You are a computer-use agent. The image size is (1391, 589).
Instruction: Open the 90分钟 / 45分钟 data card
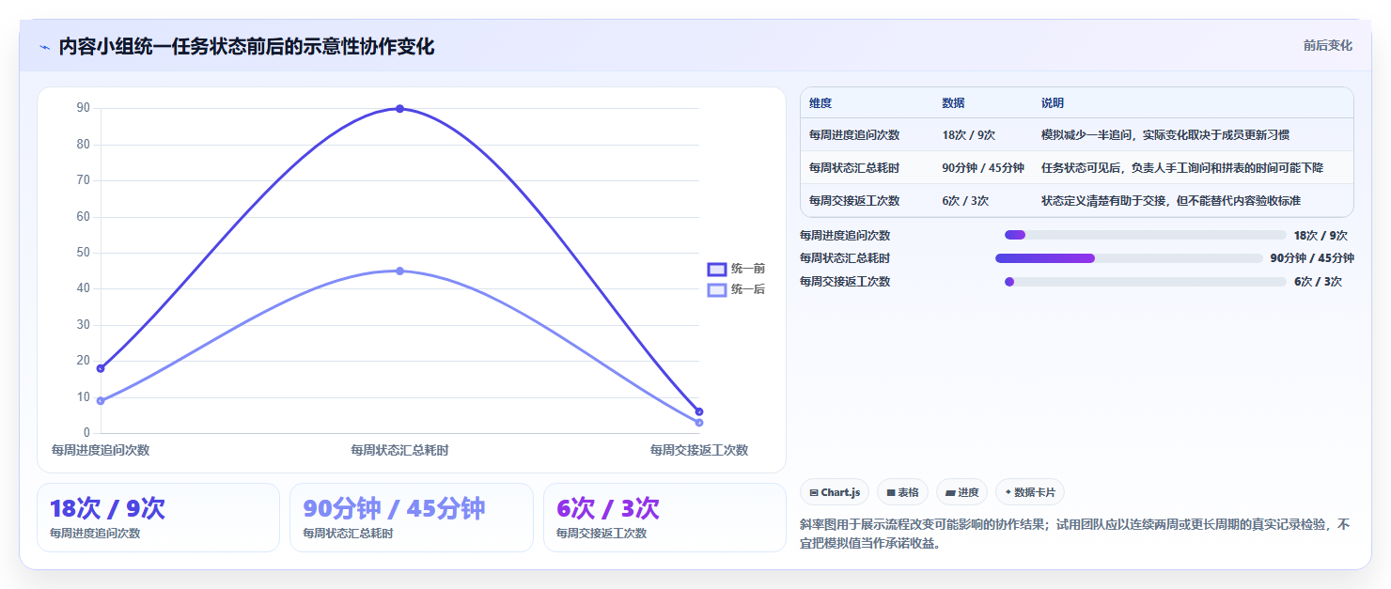(x=412, y=518)
